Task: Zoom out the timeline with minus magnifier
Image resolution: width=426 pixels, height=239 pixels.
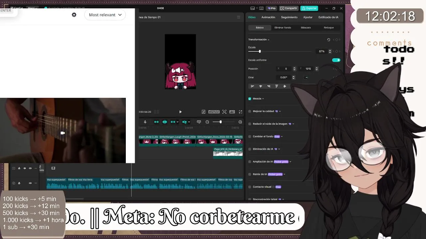Action: (x=207, y=122)
